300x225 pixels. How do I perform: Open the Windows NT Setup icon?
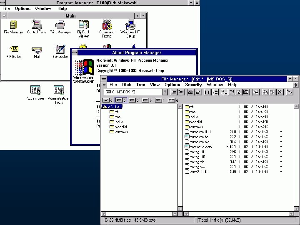click(130, 25)
